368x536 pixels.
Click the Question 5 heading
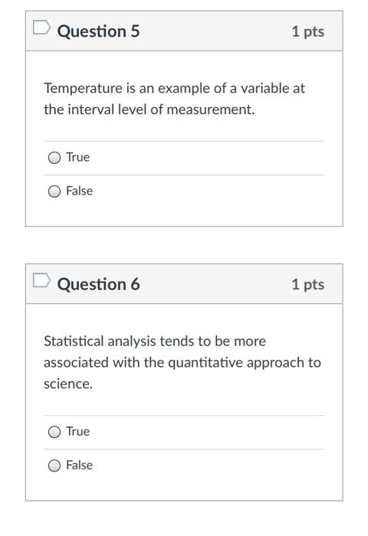99,31
